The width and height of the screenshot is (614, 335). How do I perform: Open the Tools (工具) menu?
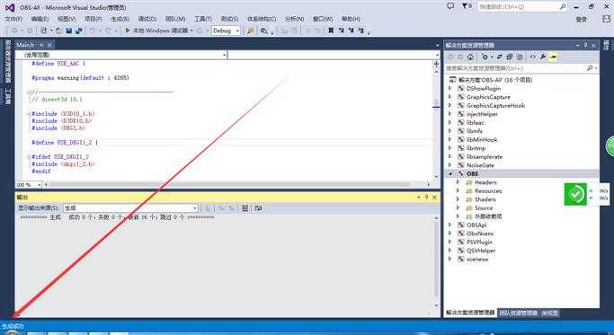coord(202,19)
